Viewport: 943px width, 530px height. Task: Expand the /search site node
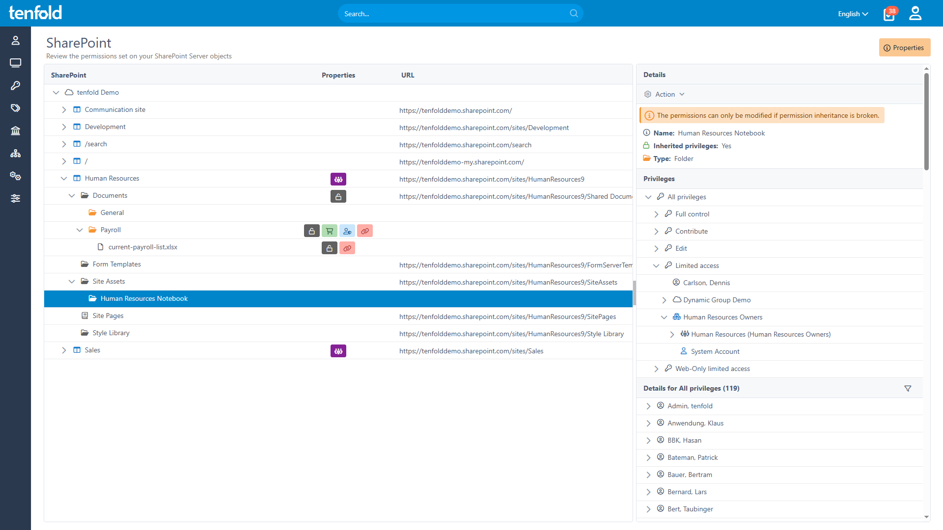coord(64,144)
